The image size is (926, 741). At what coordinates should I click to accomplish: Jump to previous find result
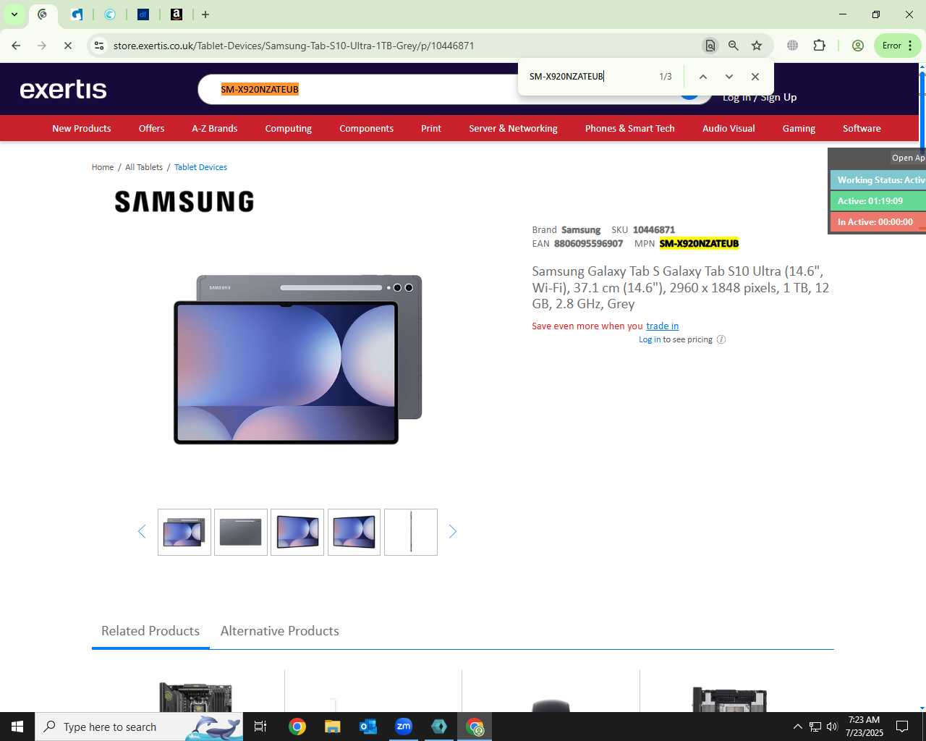(702, 77)
